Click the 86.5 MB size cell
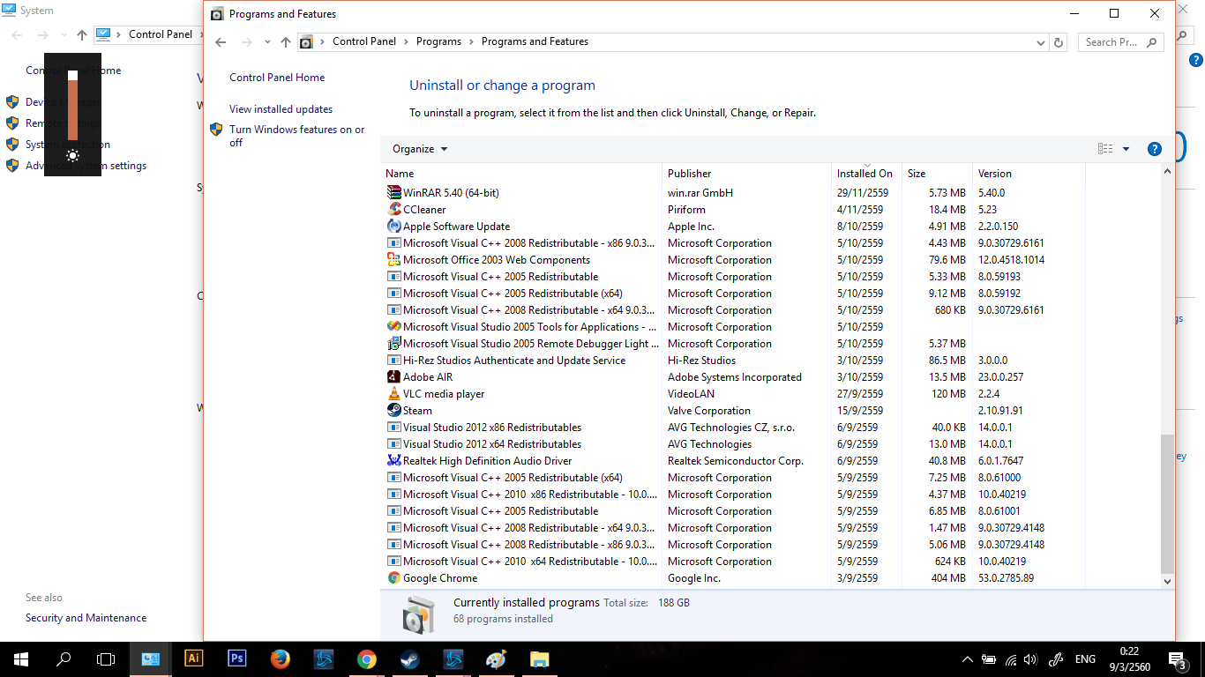 point(947,361)
